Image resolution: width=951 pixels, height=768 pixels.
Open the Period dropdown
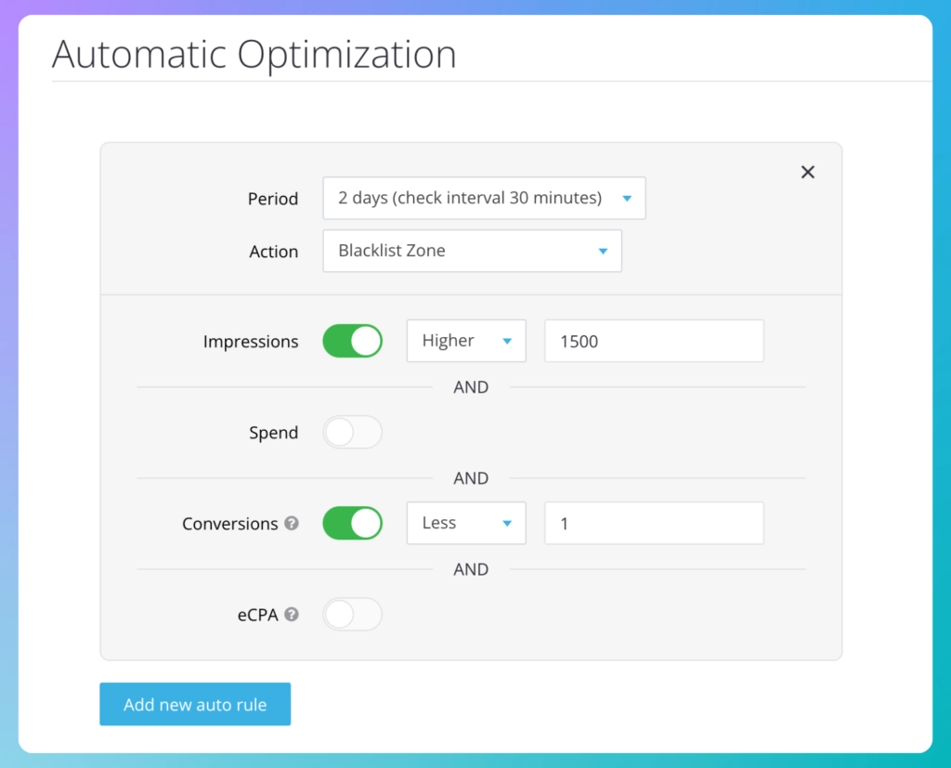[484, 198]
